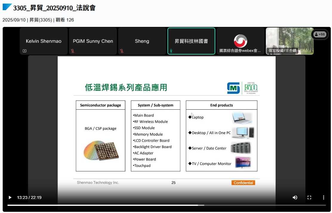The width and height of the screenshot is (332, 213).
Task: Select 昇貿科技林國書 participant tile
Action: (x=191, y=41)
